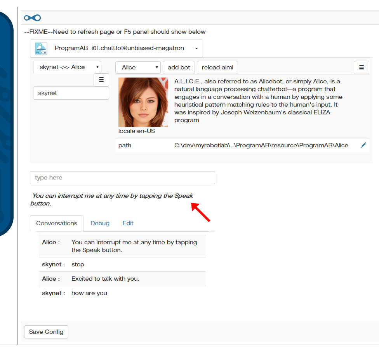
Task: Click the ALICE ProgramAB service icon
Action: (x=41, y=48)
